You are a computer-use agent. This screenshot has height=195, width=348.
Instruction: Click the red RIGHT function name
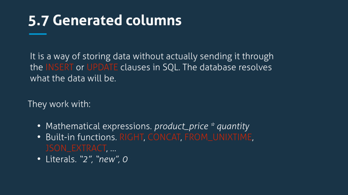tap(132, 137)
